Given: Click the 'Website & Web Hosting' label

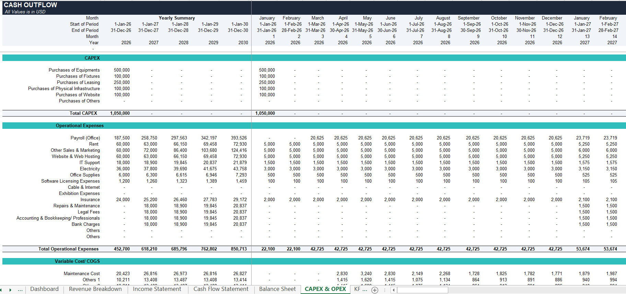Looking at the screenshot, I should click(x=76, y=156).
